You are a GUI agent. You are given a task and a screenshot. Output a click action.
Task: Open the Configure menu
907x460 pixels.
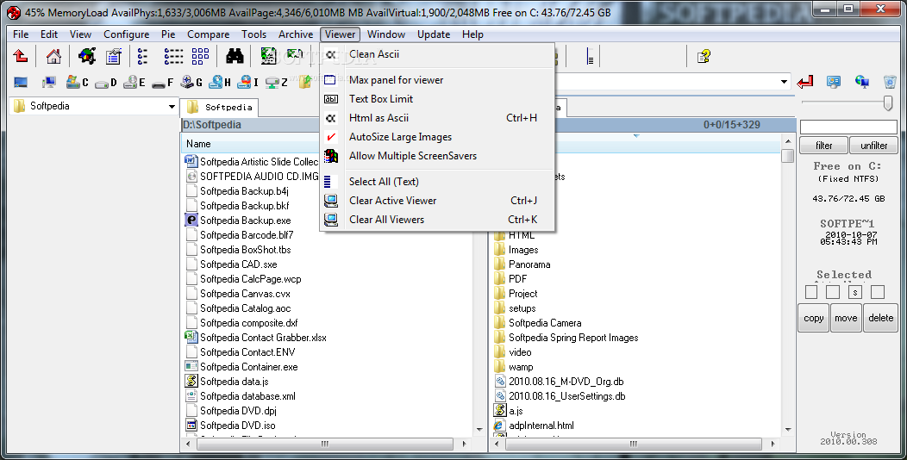point(126,34)
